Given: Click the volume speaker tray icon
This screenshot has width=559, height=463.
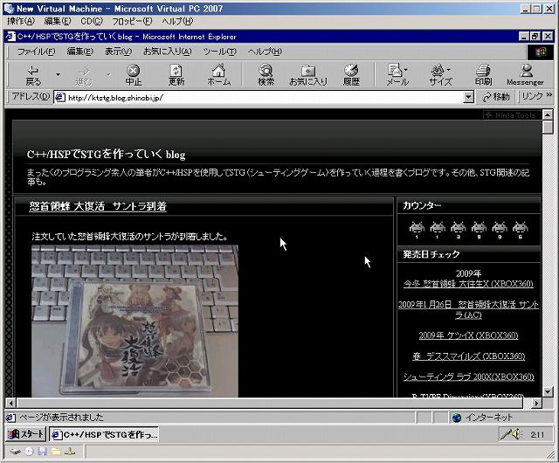Looking at the screenshot, I should (x=516, y=434).
